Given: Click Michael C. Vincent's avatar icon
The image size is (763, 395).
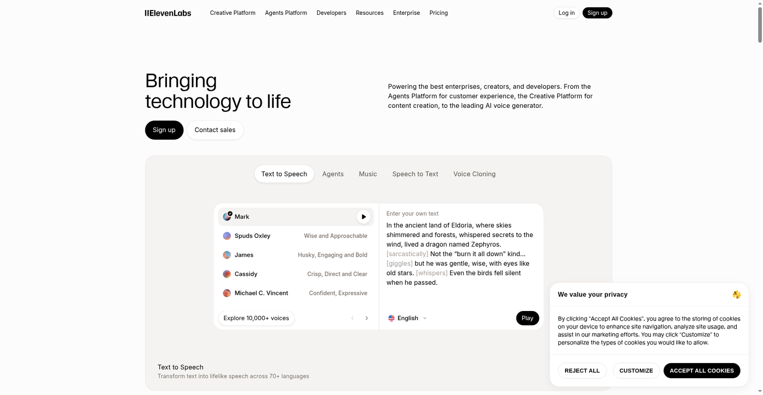Looking at the screenshot, I should [x=227, y=293].
